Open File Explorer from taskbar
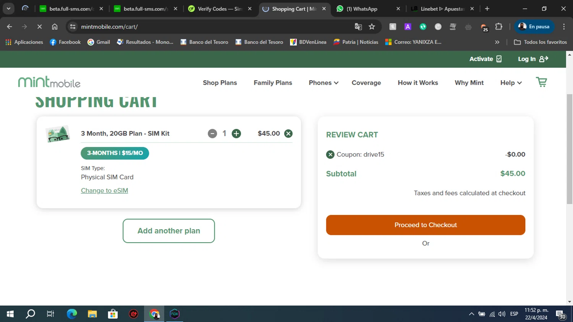This screenshot has height=322, width=573. [x=92, y=314]
